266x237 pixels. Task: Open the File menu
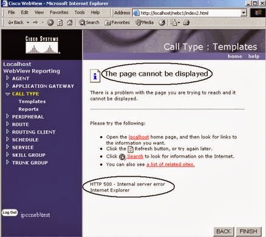pyautogui.click(x=11, y=13)
